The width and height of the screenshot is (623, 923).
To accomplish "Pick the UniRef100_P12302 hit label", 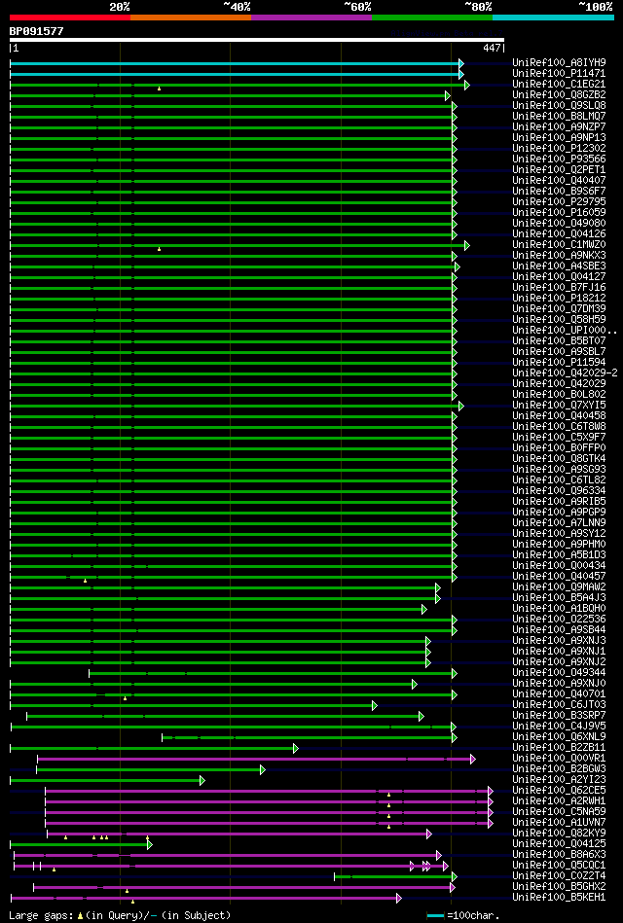I will click(x=560, y=149).
